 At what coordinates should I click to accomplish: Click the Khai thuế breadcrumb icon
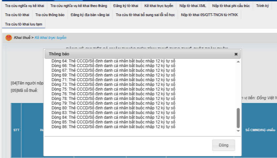[8, 38]
